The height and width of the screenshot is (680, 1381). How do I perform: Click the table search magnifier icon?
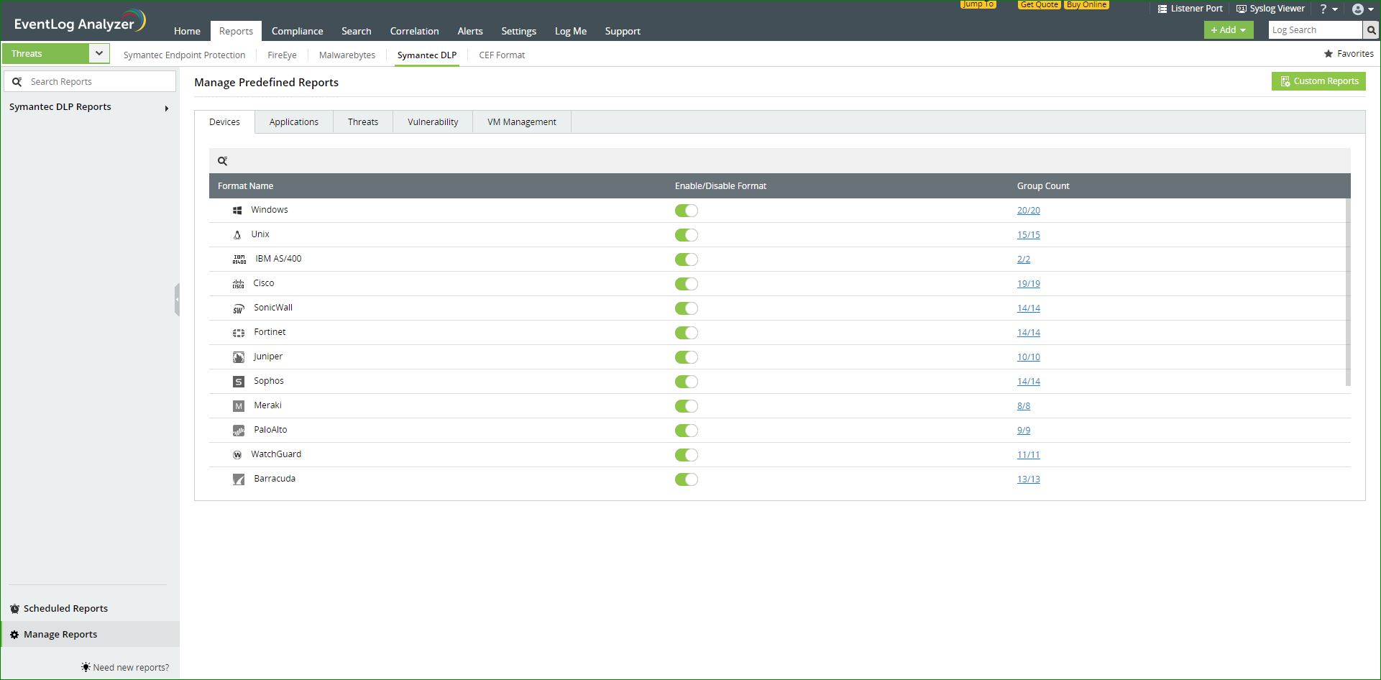pyautogui.click(x=222, y=161)
